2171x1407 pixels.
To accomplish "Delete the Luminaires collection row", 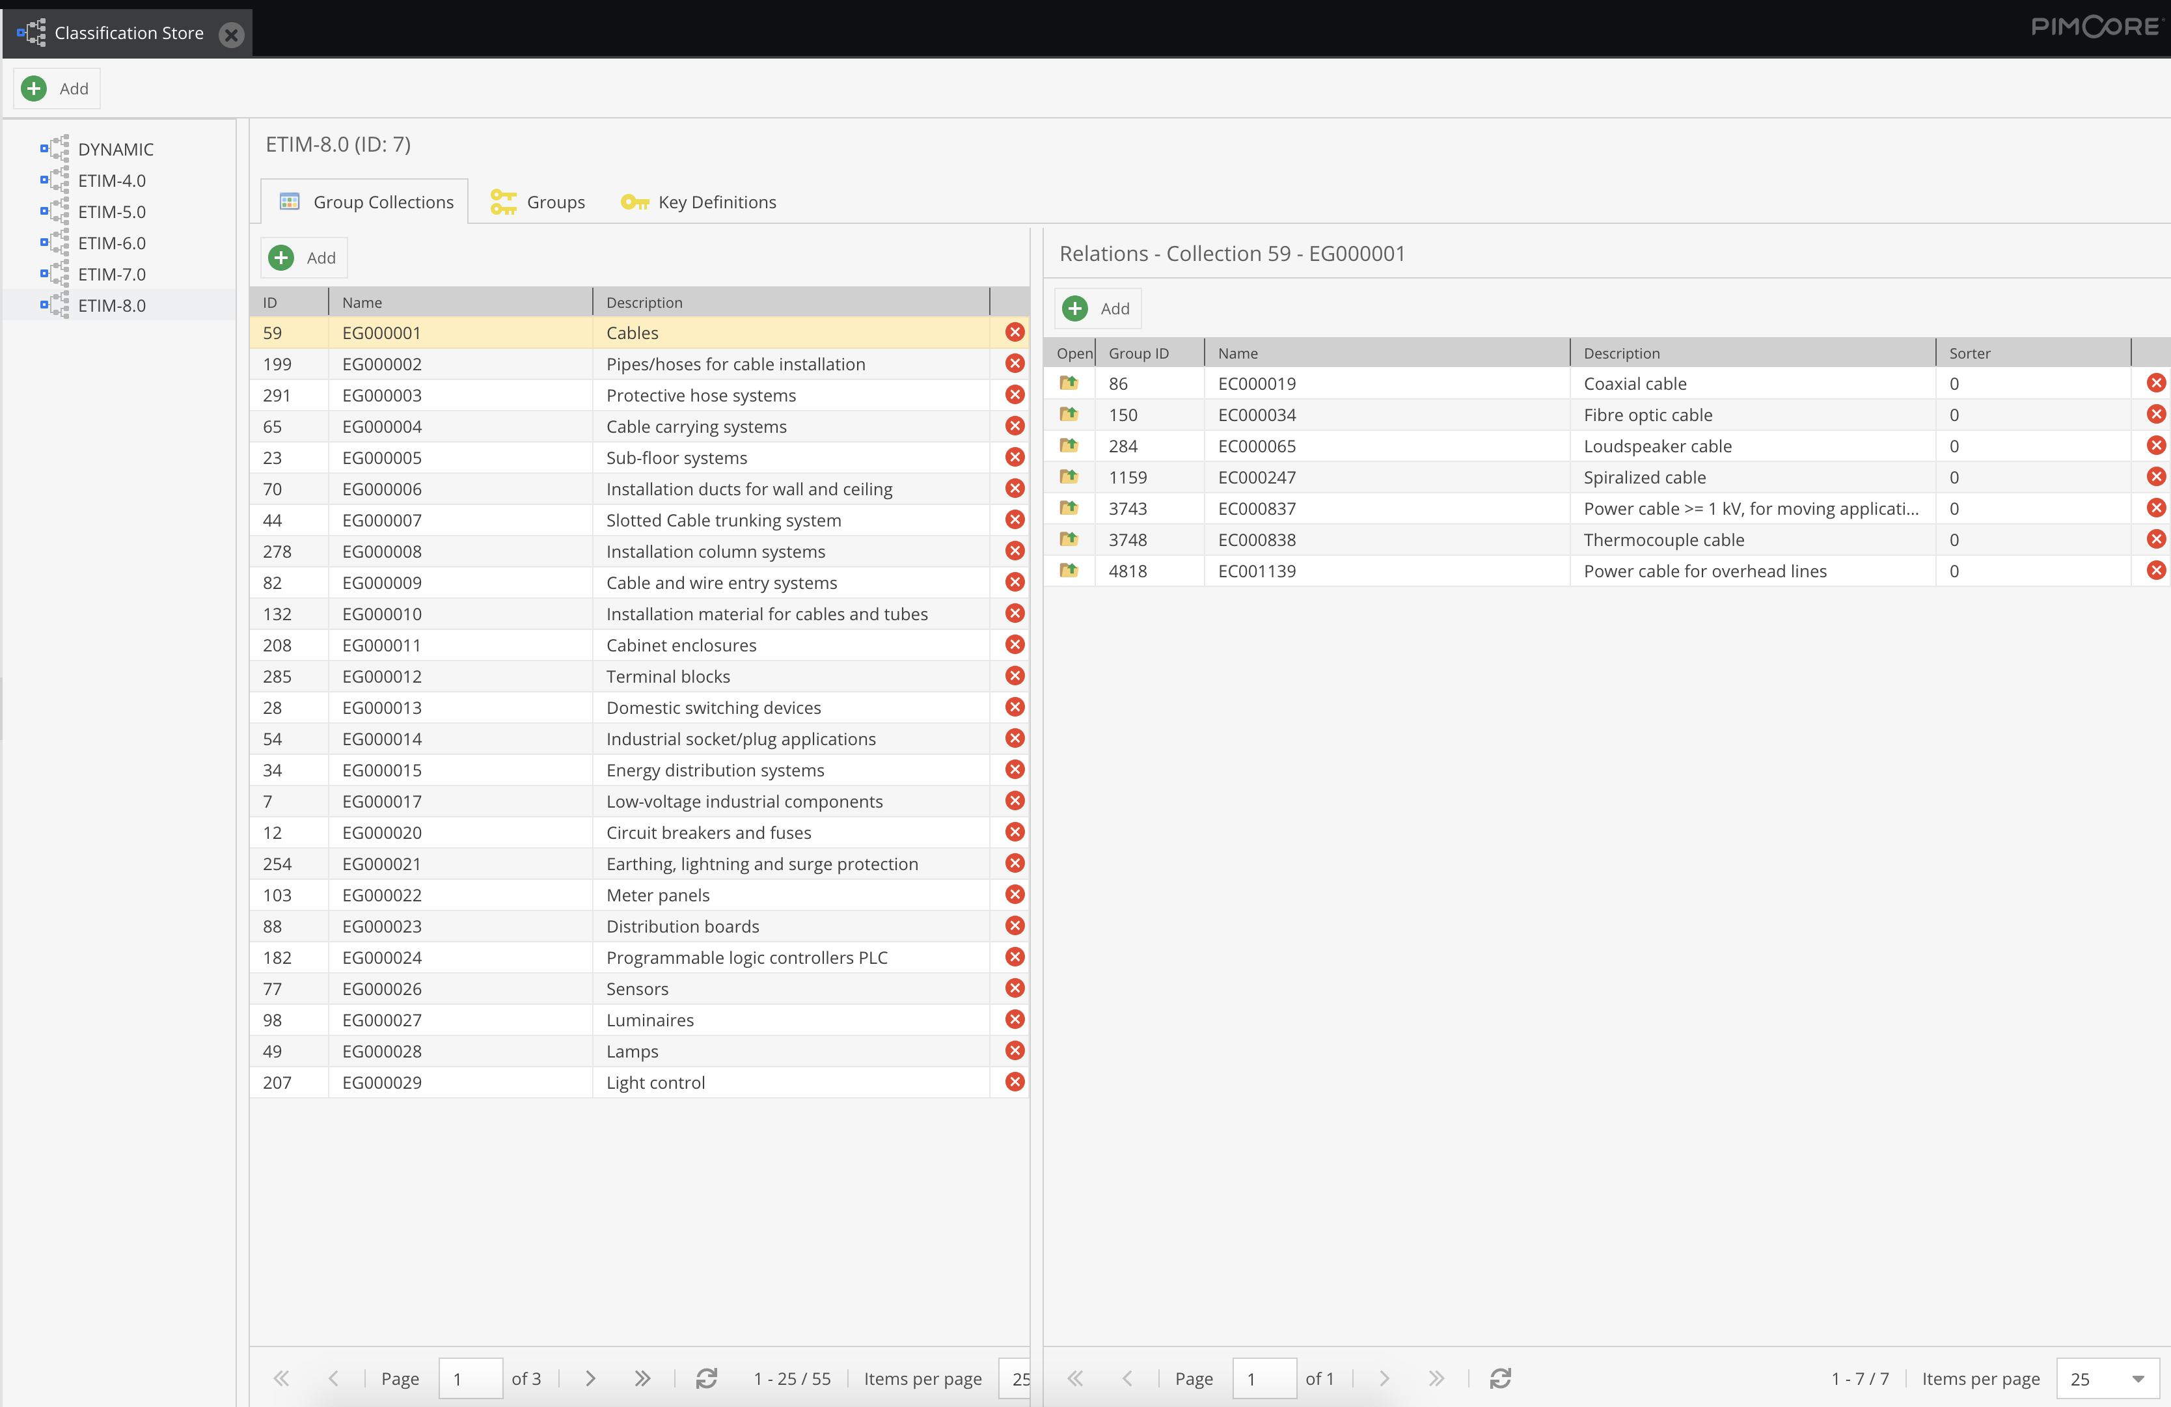I will [1015, 1019].
